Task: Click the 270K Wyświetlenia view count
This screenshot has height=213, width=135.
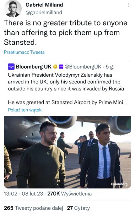Action: pyautogui.click(x=70, y=193)
